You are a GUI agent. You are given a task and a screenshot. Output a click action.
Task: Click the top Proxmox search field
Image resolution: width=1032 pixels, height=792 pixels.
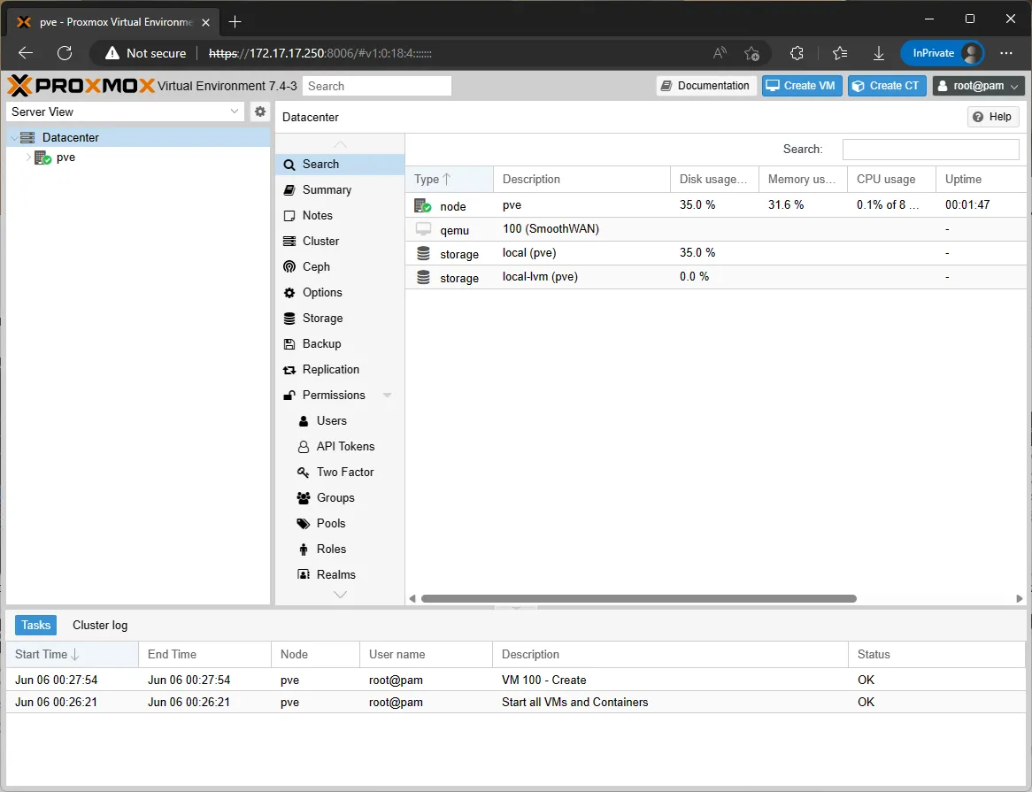pos(376,86)
